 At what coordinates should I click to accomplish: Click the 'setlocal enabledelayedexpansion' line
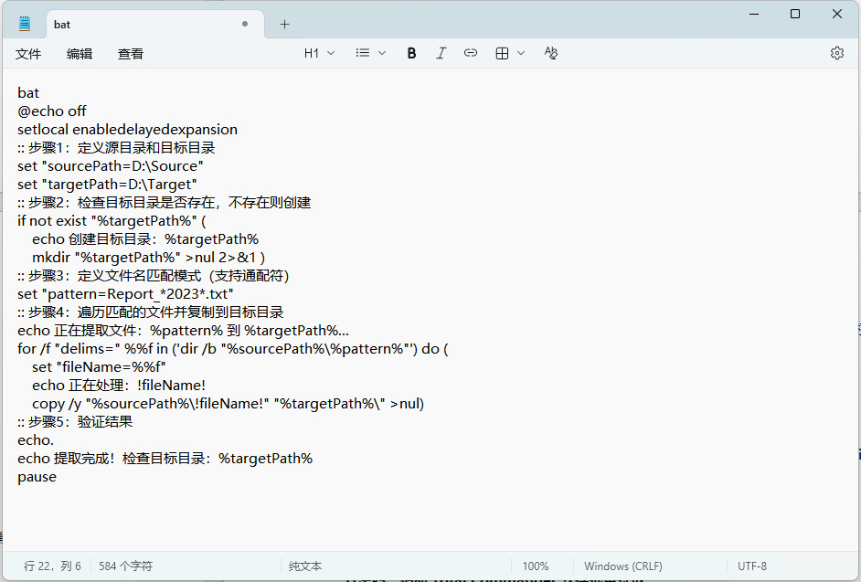click(127, 130)
